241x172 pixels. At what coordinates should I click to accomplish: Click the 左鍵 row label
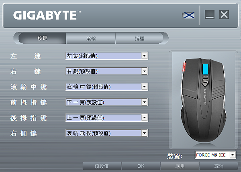[x=26, y=56]
